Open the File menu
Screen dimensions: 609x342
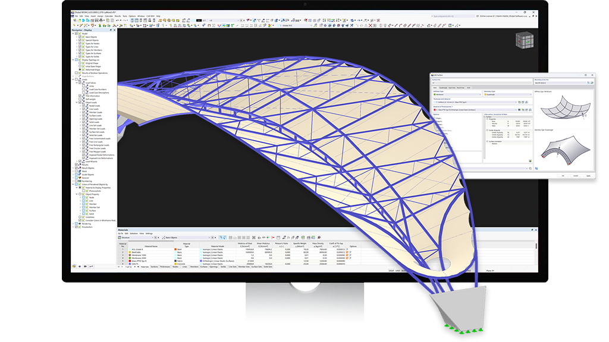(76, 16)
